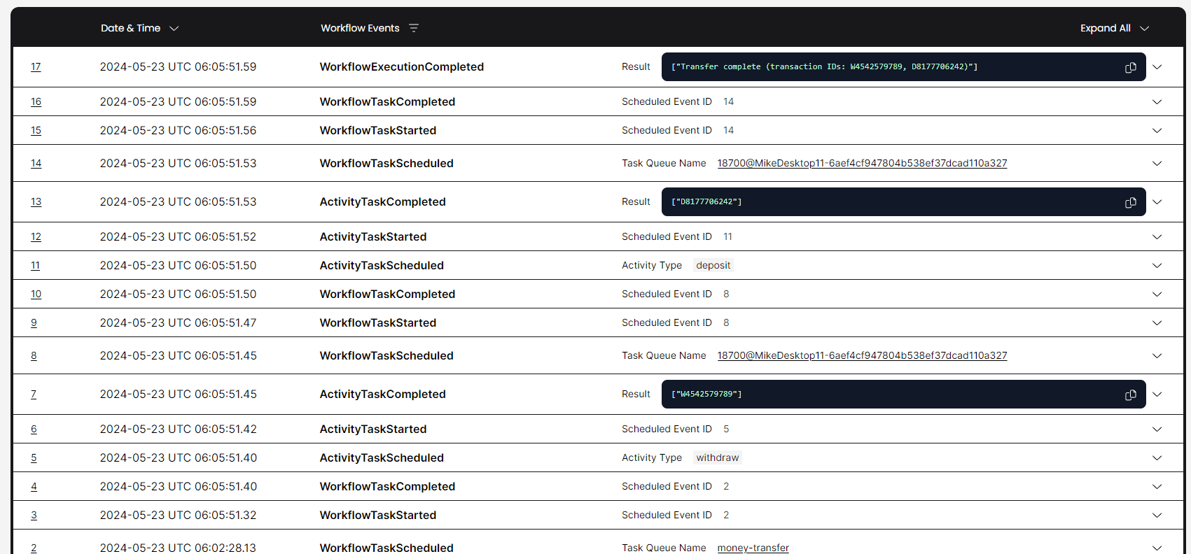Click the event ID 7 link
The width and height of the screenshot is (1191, 554).
pos(34,395)
